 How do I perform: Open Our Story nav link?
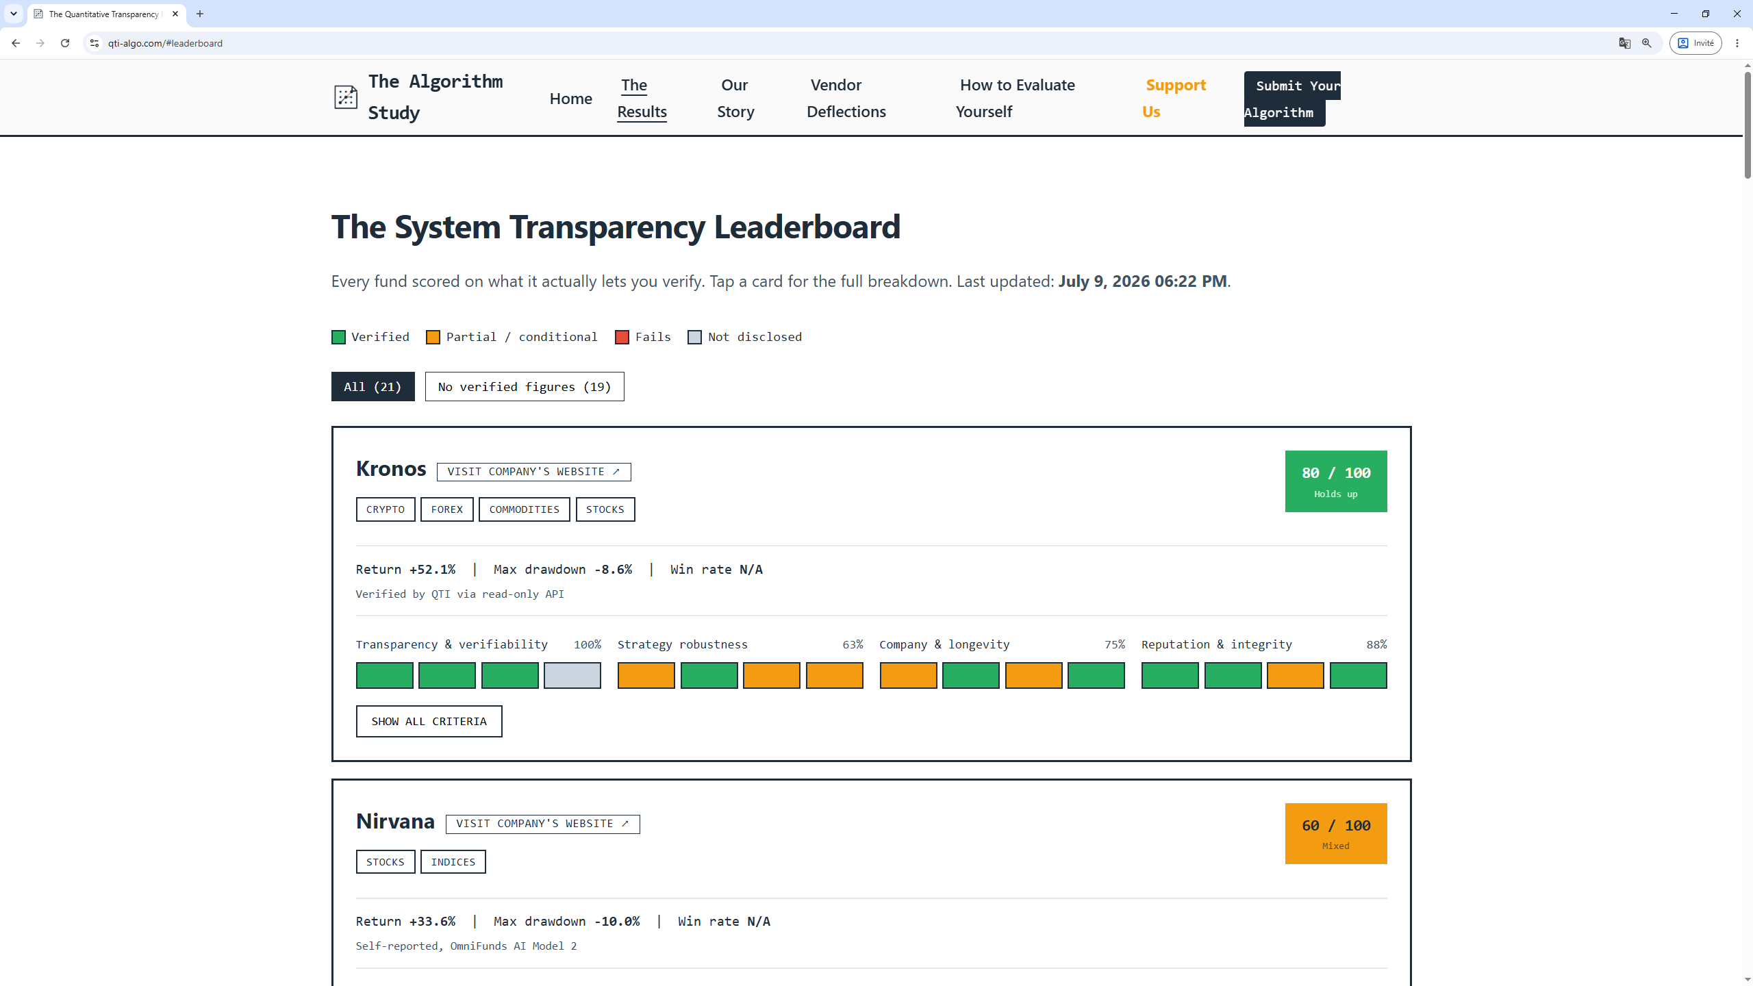(735, 99)
